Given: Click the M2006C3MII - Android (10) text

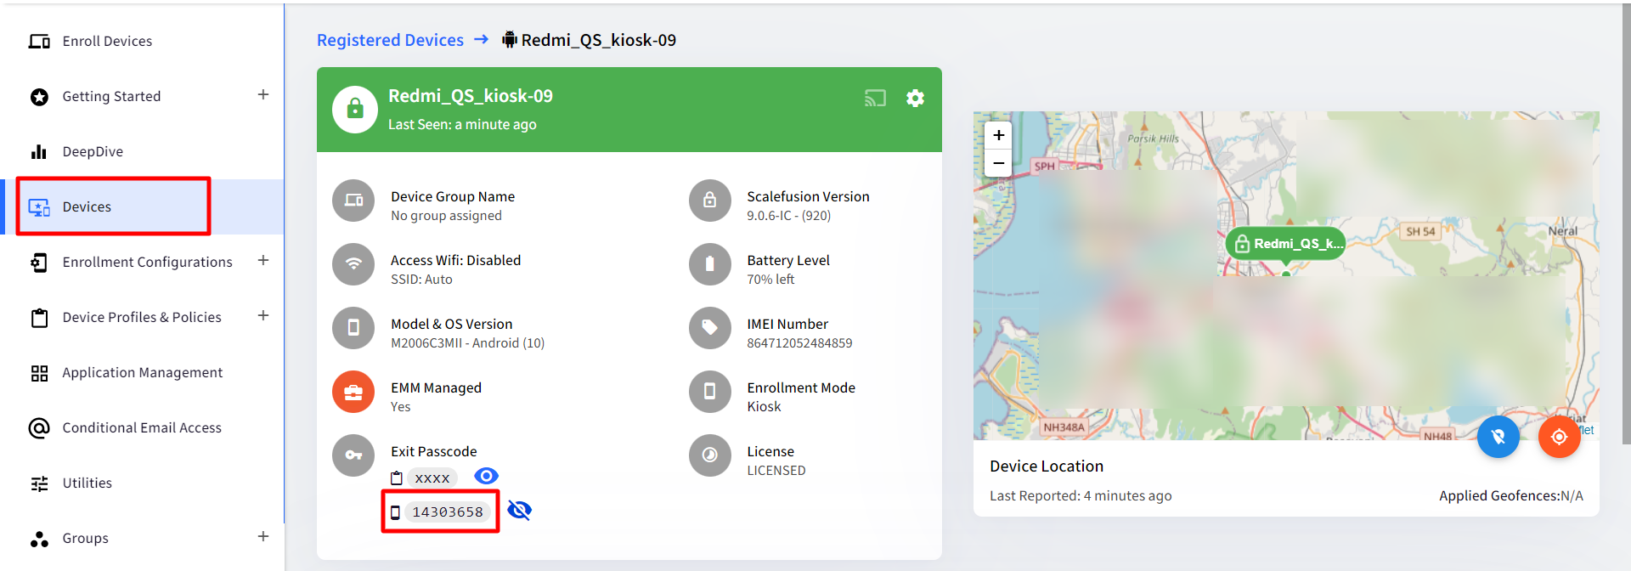Looking at the screenshot, I should pyautogui.click(x=467, y=343).
